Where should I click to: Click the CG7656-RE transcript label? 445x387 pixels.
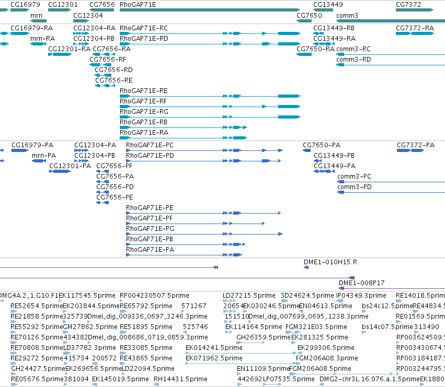click(x=114, y=80)
